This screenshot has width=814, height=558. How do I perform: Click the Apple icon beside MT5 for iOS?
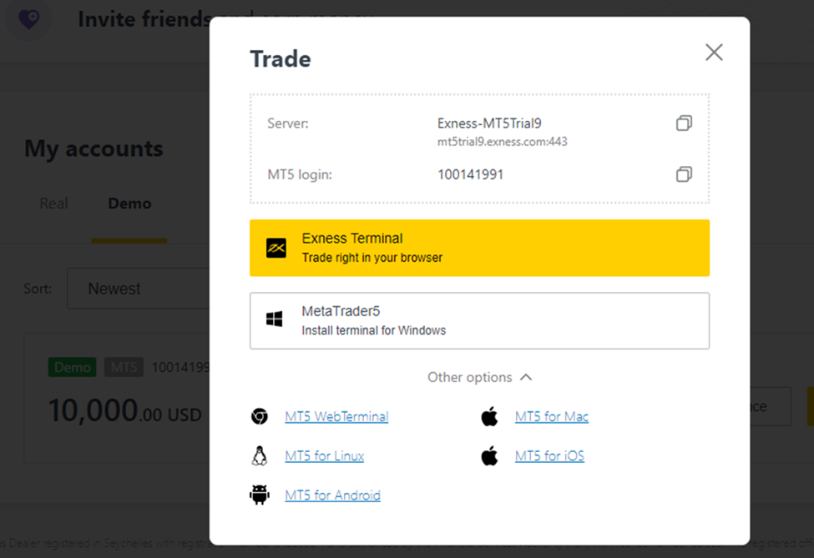[489, 455]
